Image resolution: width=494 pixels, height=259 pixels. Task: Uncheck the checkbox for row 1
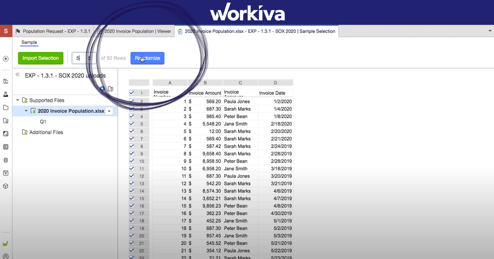click(132, 93)
